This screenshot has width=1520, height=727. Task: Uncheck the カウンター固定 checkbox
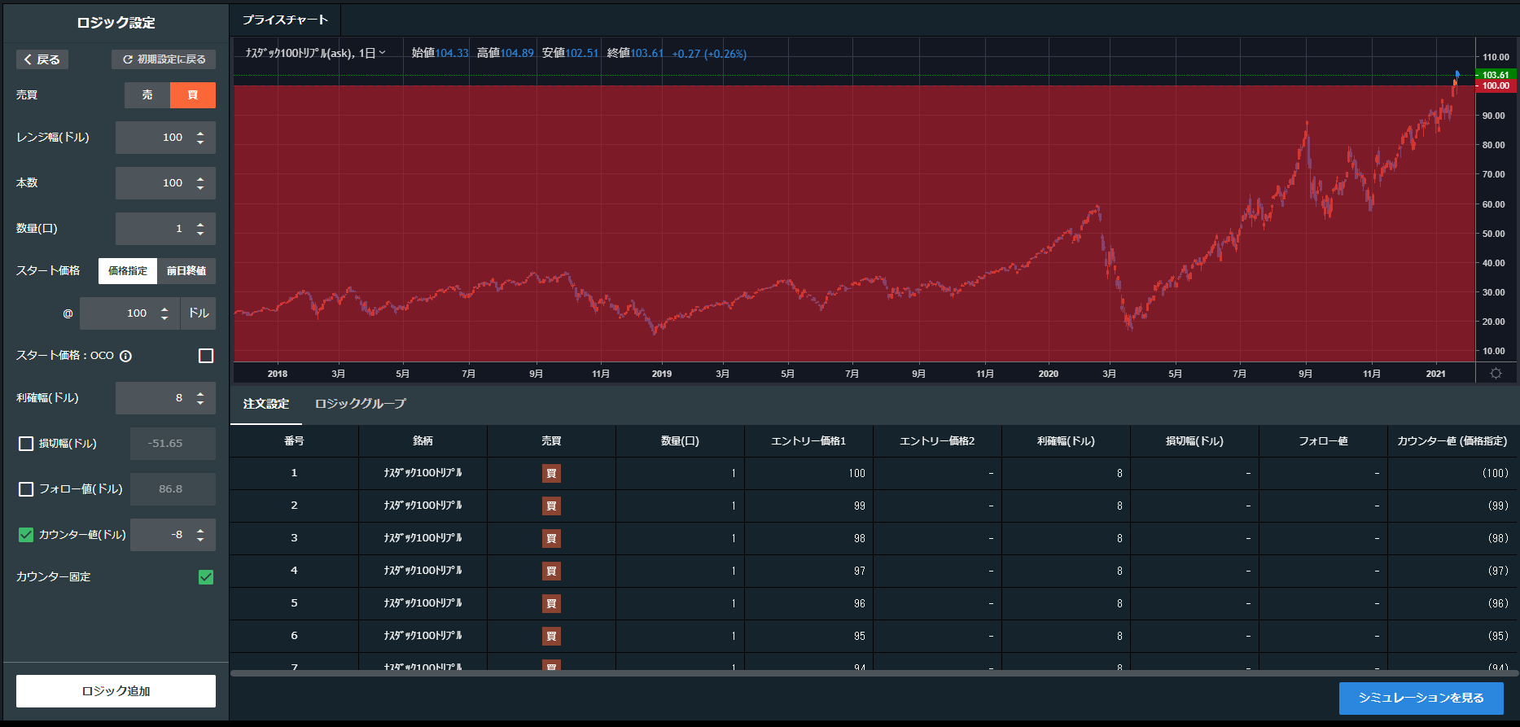[206, 577]
